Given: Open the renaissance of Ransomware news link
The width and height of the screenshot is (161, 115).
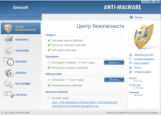Looking at the screenshot, I should click(84, 102).
